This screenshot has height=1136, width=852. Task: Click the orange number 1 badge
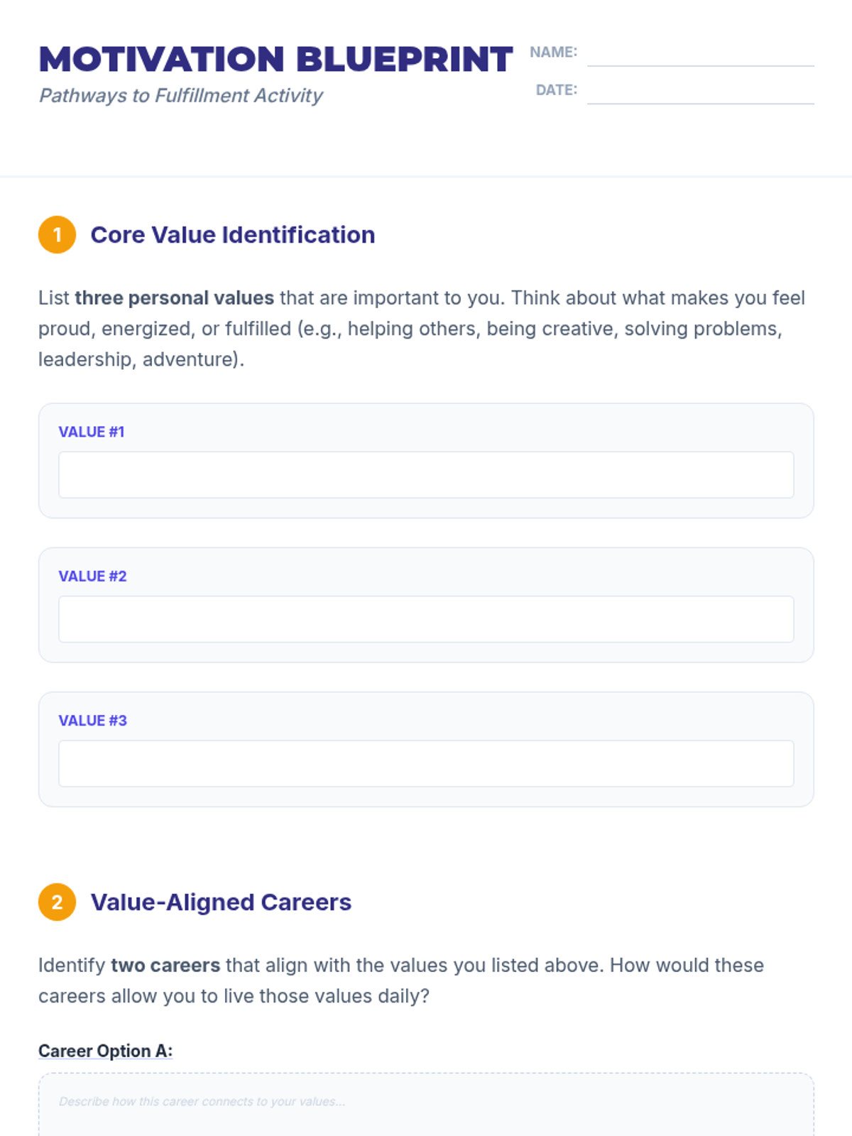pyautogui.click(x=57, y=235)
